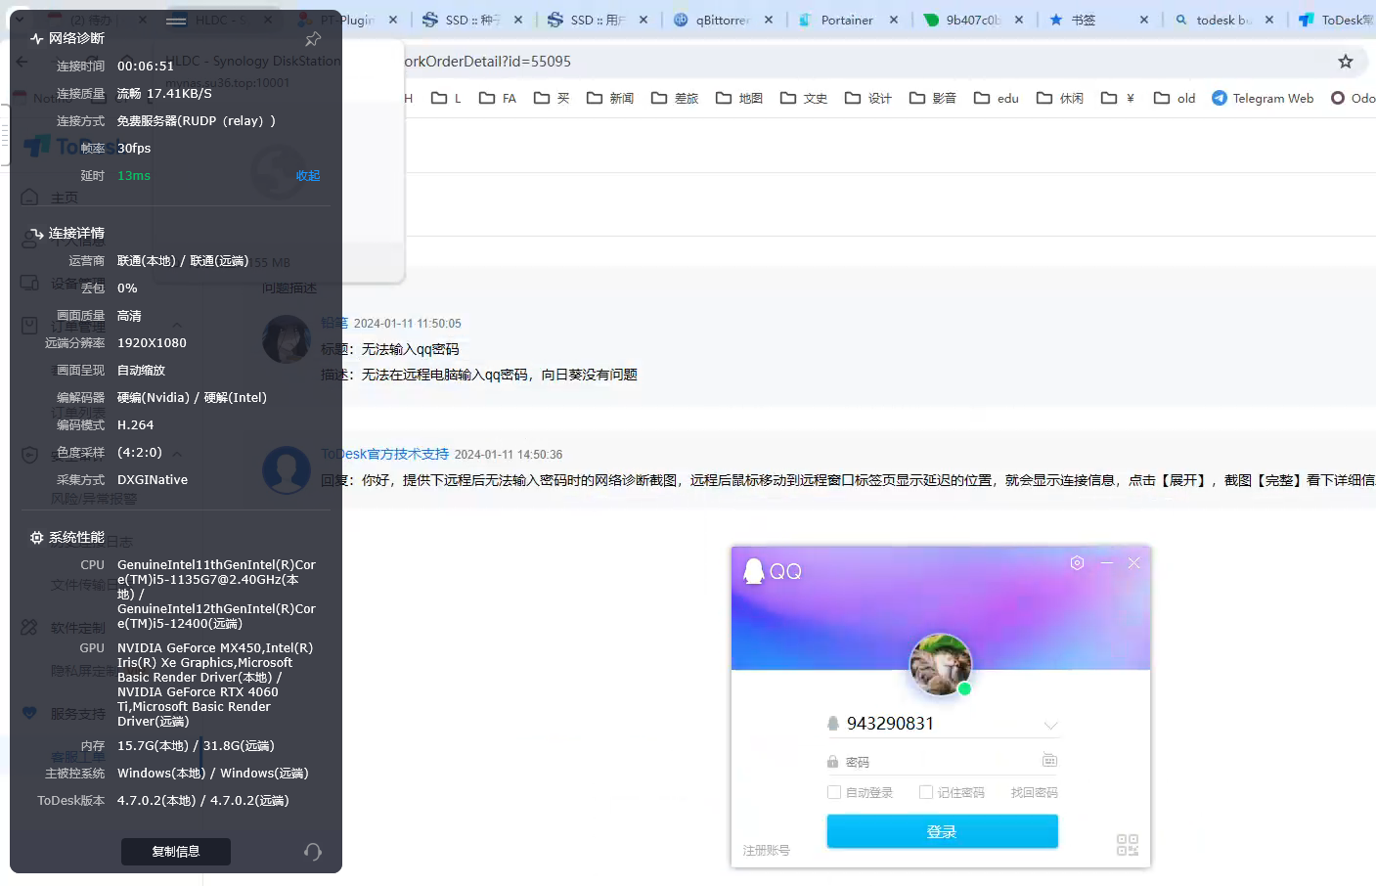
Task: Click the H.264 encoding mode value
Action: 135,425
